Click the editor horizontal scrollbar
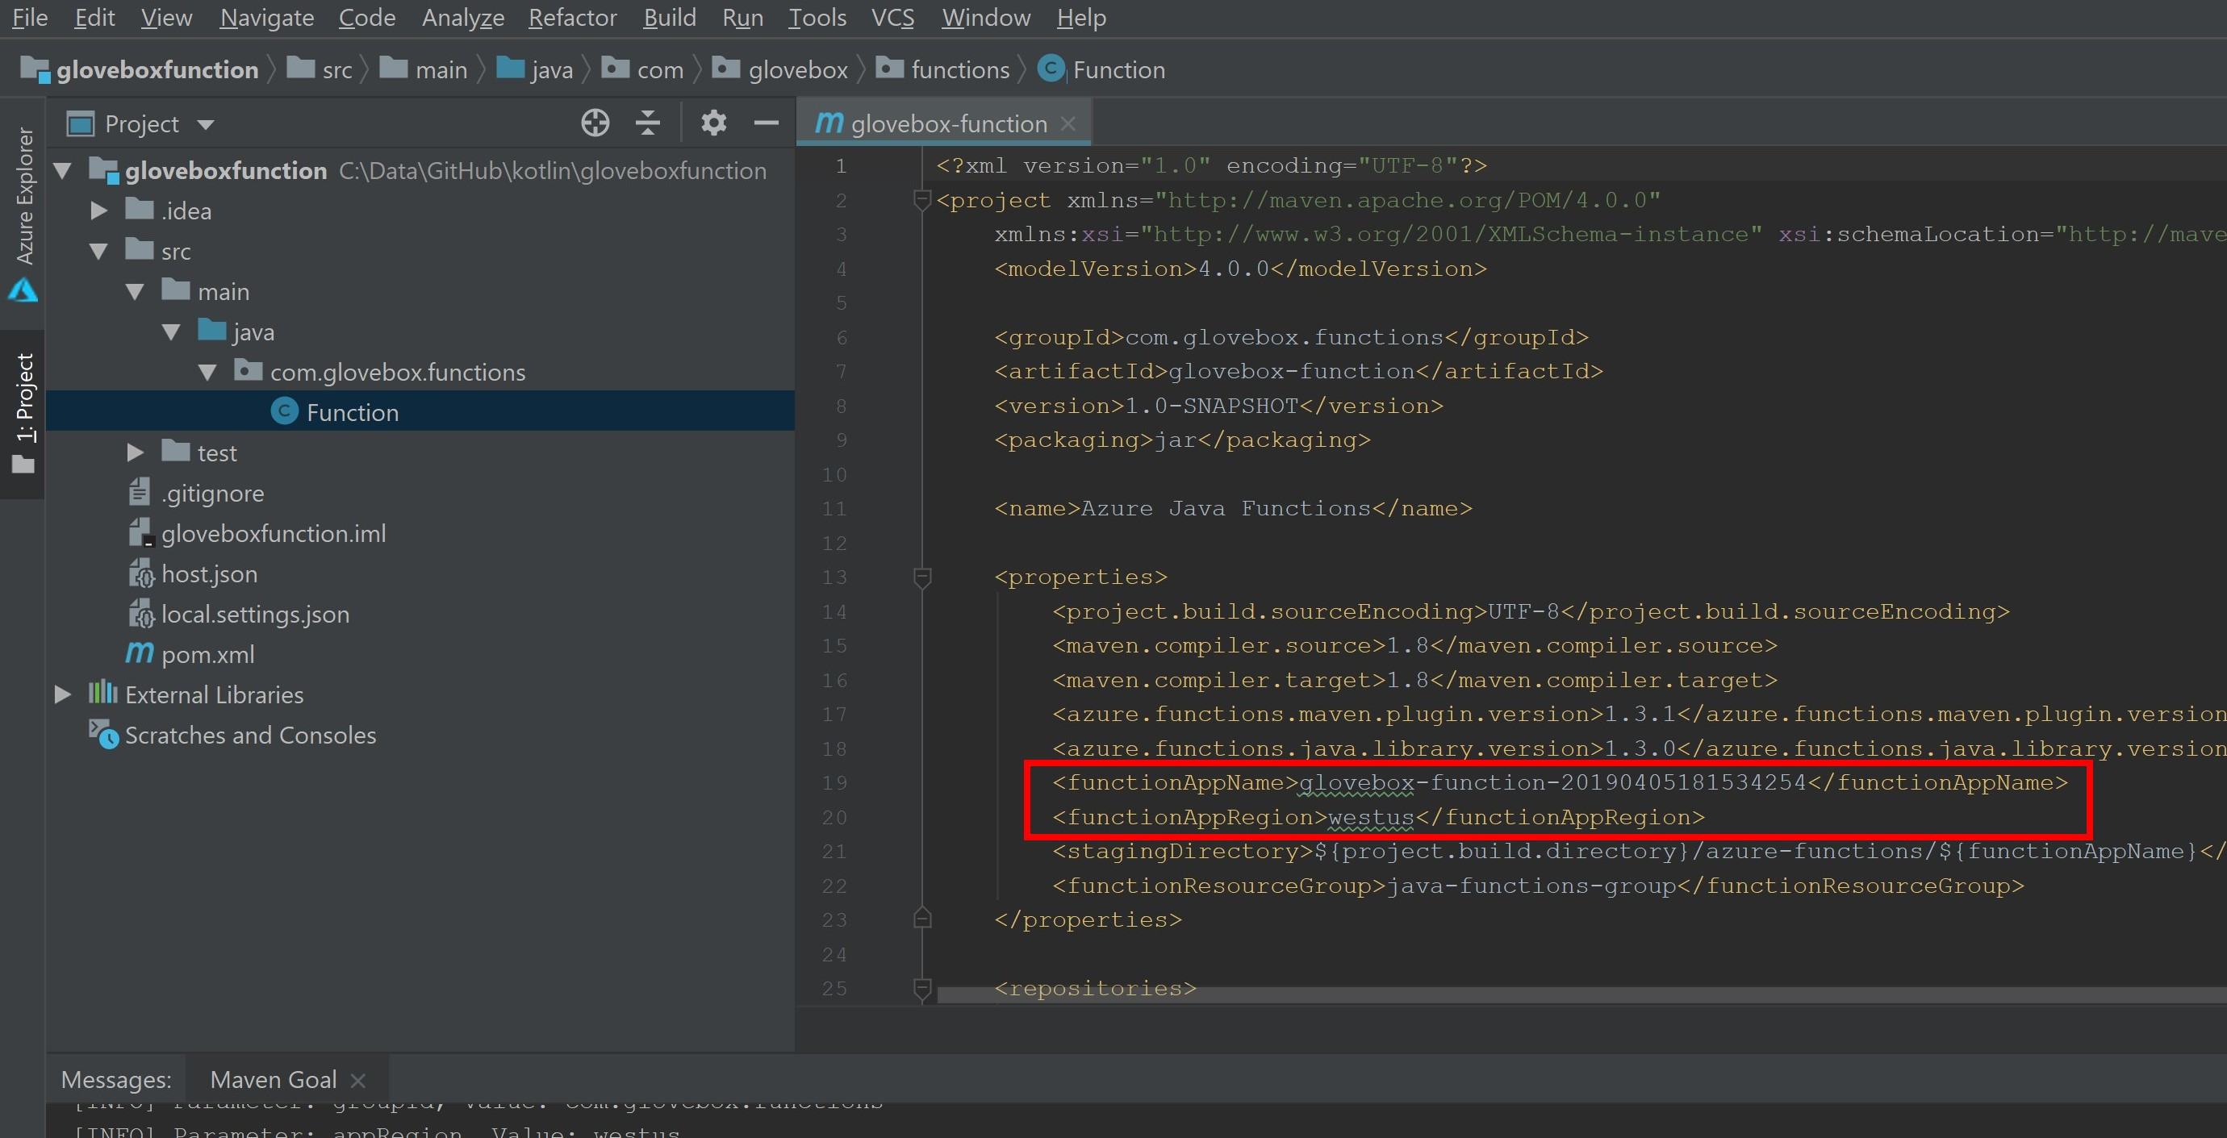 coord(1556,996)
